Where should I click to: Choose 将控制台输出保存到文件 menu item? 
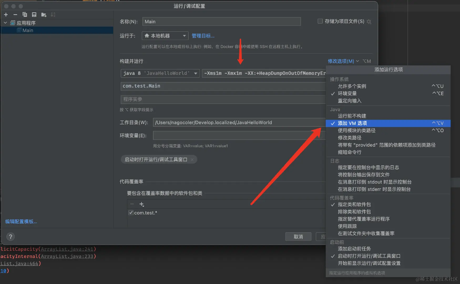[x=388, y=175]
